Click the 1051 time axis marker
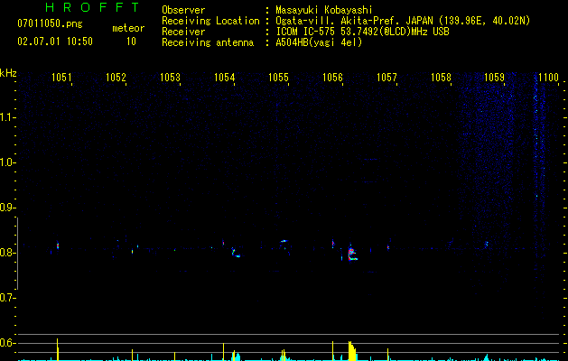 pos(61,78)
